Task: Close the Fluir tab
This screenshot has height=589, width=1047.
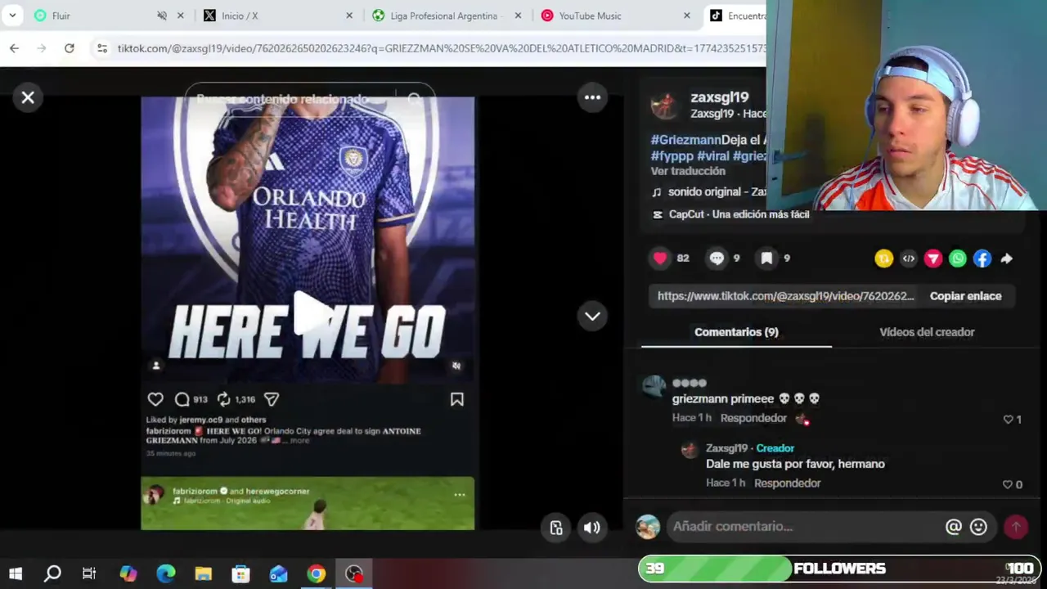Action: 181,16
